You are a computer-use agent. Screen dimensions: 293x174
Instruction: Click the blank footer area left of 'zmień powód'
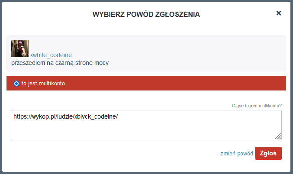108,153
